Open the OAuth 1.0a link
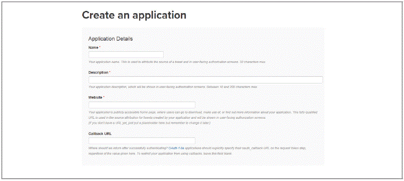The image size is (404, 181). [176, 148]
